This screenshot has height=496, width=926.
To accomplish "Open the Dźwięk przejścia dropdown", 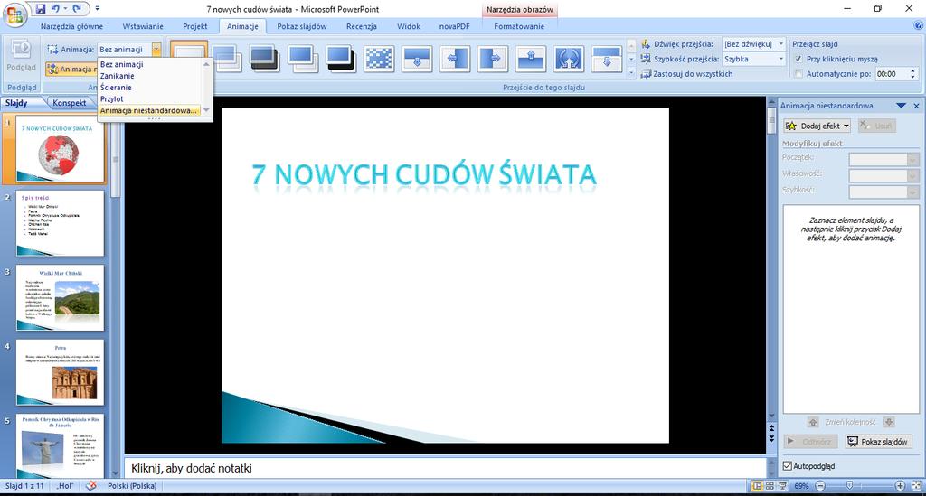I will coord(780,44).
